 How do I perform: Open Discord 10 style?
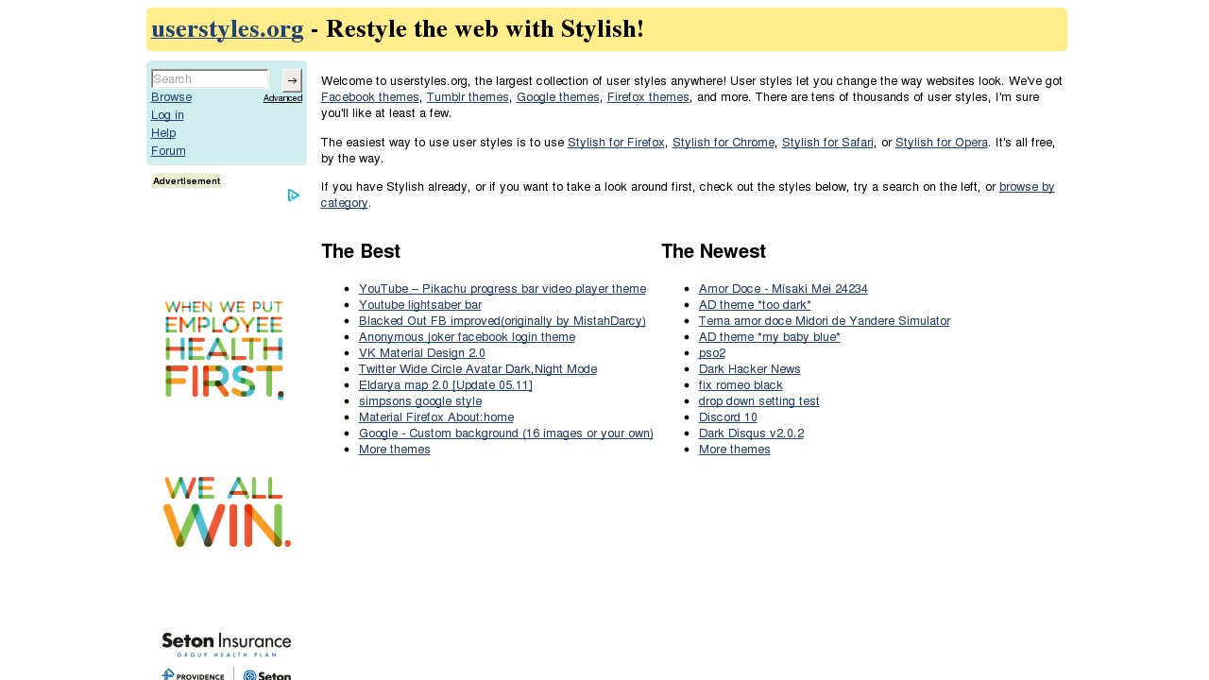click(728, 417)
